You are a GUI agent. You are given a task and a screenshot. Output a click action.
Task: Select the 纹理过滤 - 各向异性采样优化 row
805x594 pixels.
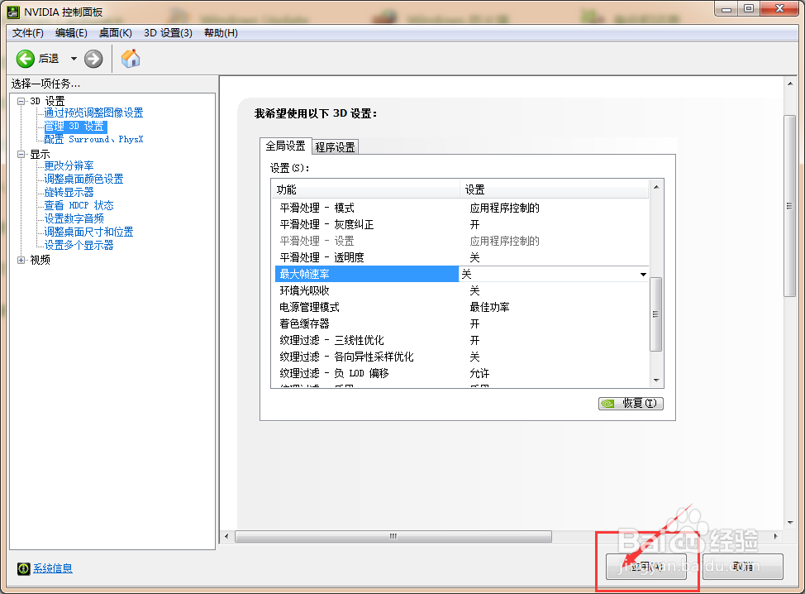tap(462, 357)
